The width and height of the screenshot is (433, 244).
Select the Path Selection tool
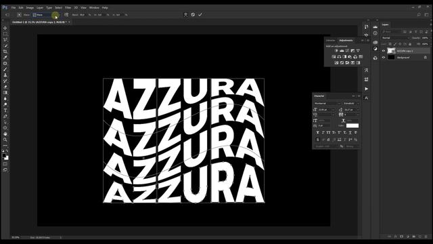[x=5, y=122]
